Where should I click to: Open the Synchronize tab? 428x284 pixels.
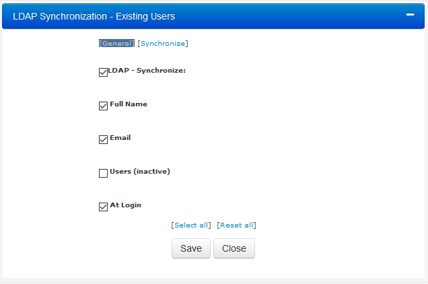click(163, 44)
